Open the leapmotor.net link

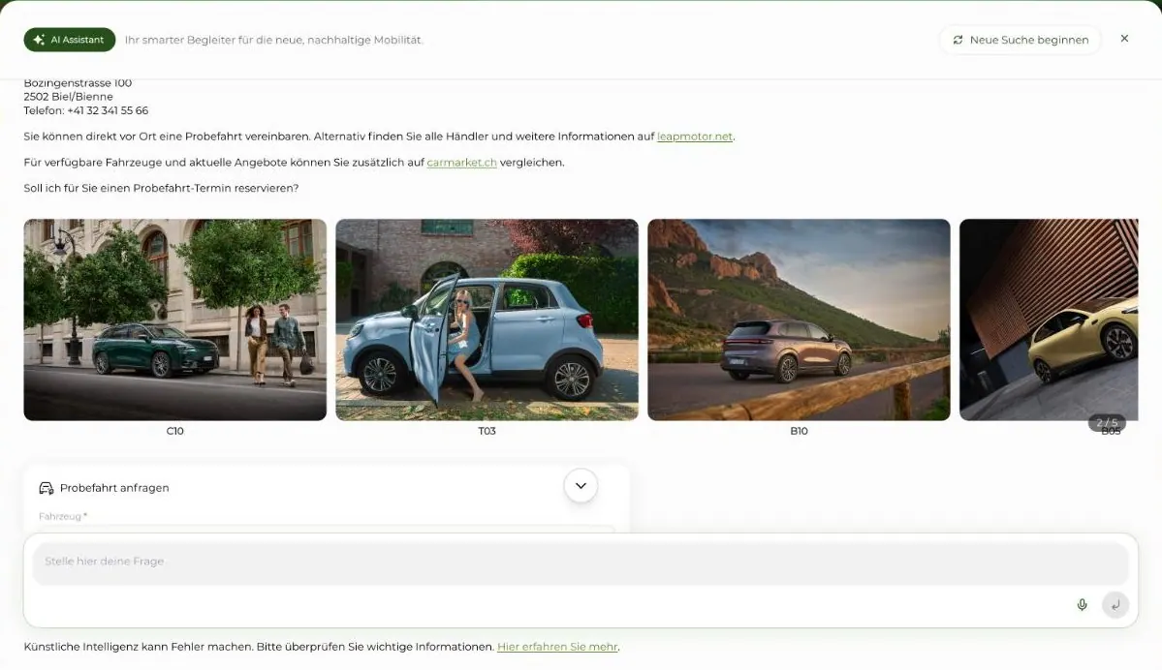pos(694,137)
